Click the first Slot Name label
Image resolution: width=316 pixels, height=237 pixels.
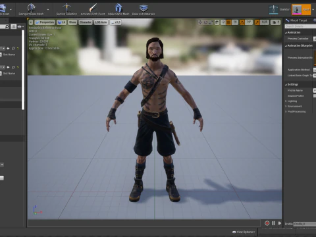[x=9, y=55]
